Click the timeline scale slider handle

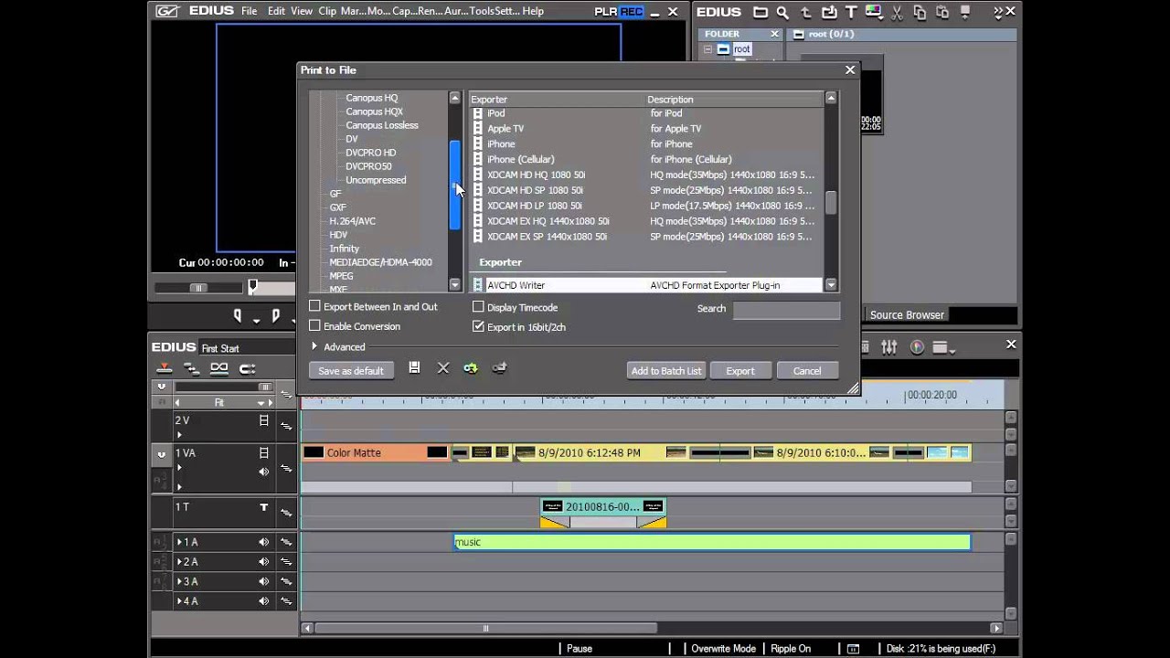pyautogui.click(x=265, y=387)
